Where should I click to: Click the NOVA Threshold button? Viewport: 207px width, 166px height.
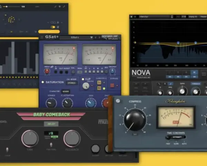click(x=196, y=84)
